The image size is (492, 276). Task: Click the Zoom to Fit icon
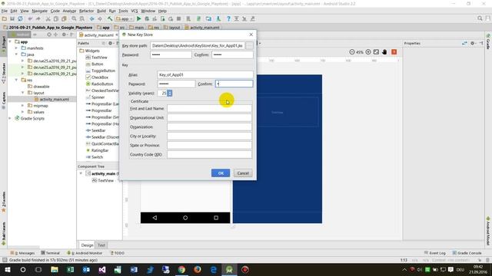click(376, 52)
